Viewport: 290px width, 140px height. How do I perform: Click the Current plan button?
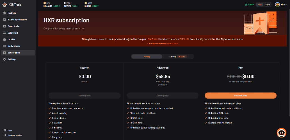pos(240,96)
